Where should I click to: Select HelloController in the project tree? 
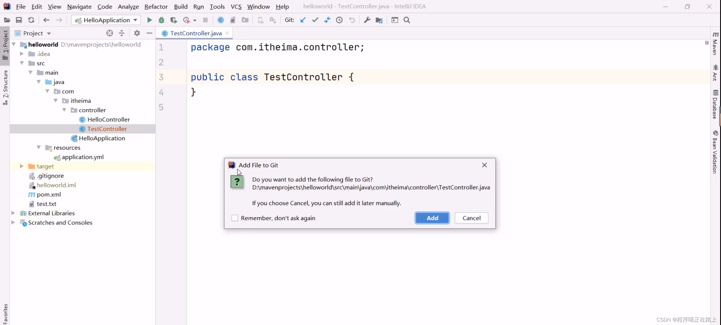[x=108, y=120]
